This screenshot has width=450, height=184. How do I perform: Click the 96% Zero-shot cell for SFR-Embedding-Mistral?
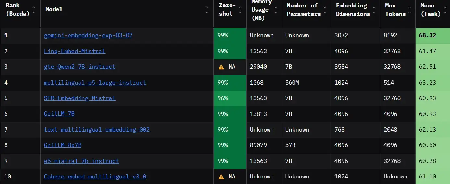pyautogui.click(x=223, y=98)
